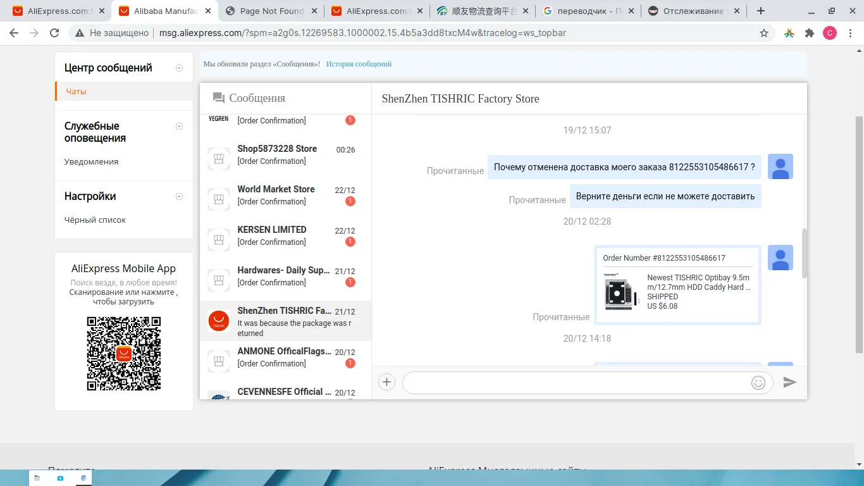Image resolution: width=864 pixels, height=486 pixels.
Task: Open the Chrome three-dot menu
Action: [x=850, y=33]
